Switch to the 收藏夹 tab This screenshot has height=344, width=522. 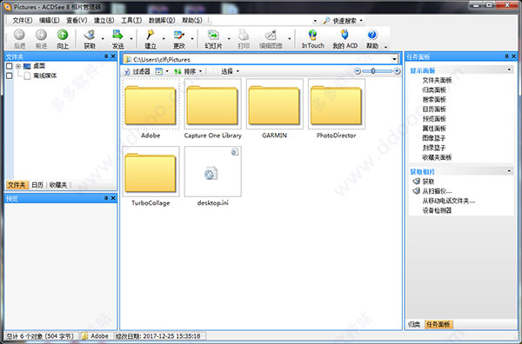point(58,185)
